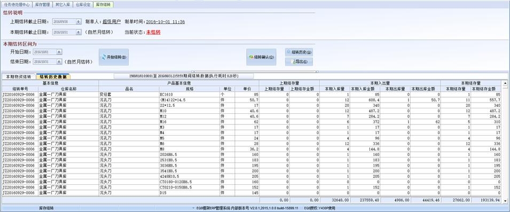The height and width of the screenshot is (212, 510).
Task: Click the 开始结转 button
Action: tap(114, 57)
